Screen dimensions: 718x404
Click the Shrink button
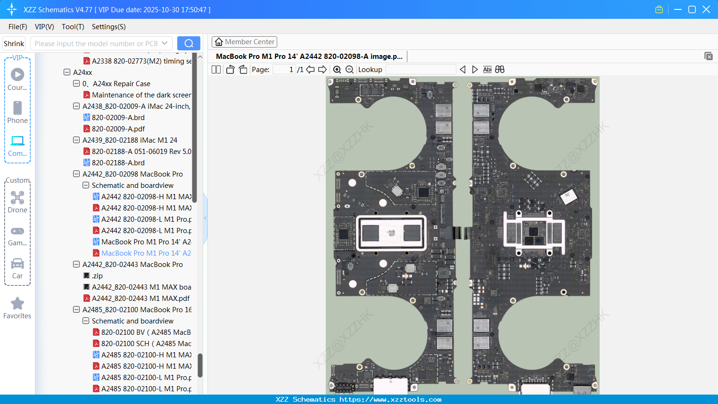click(x=14, y=43)
